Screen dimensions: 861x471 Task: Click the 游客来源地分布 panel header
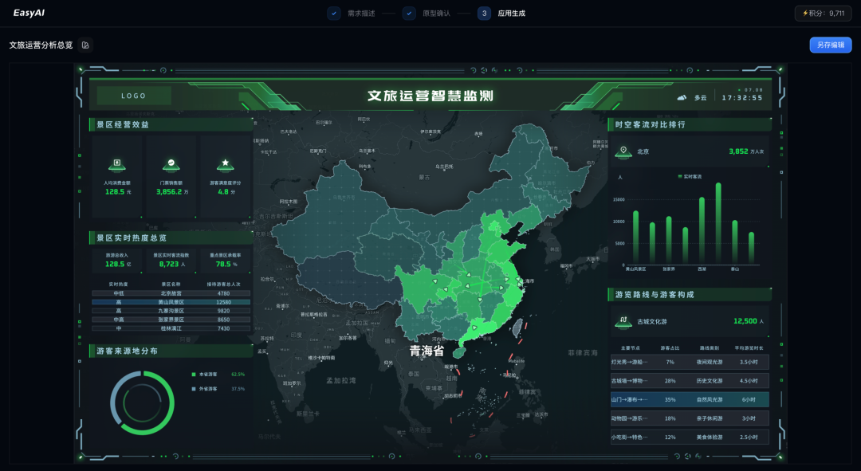pos(171,351)
